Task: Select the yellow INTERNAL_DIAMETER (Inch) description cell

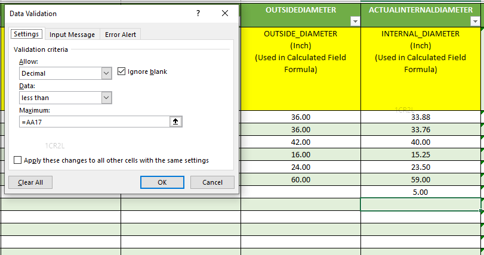Action: [420, 69]
